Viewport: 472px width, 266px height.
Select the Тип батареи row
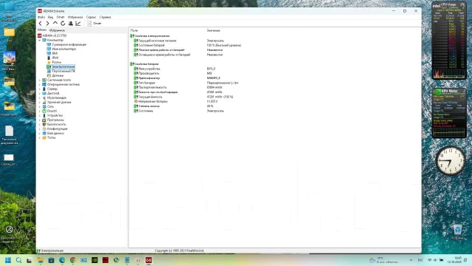[x=147, y=83]
